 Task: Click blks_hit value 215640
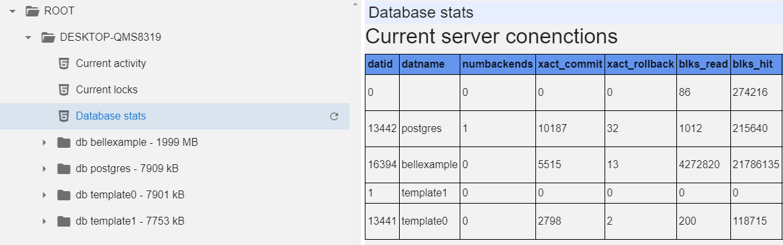click(756, 129)
